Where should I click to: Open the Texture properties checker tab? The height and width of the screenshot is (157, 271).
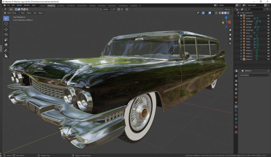[x=236, y=132]
